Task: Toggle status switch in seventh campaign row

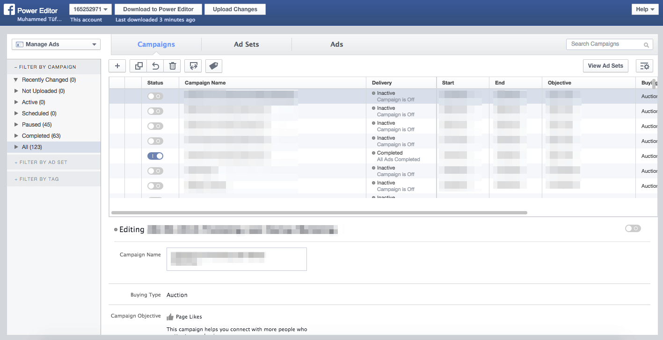Action: coord(155,186)
